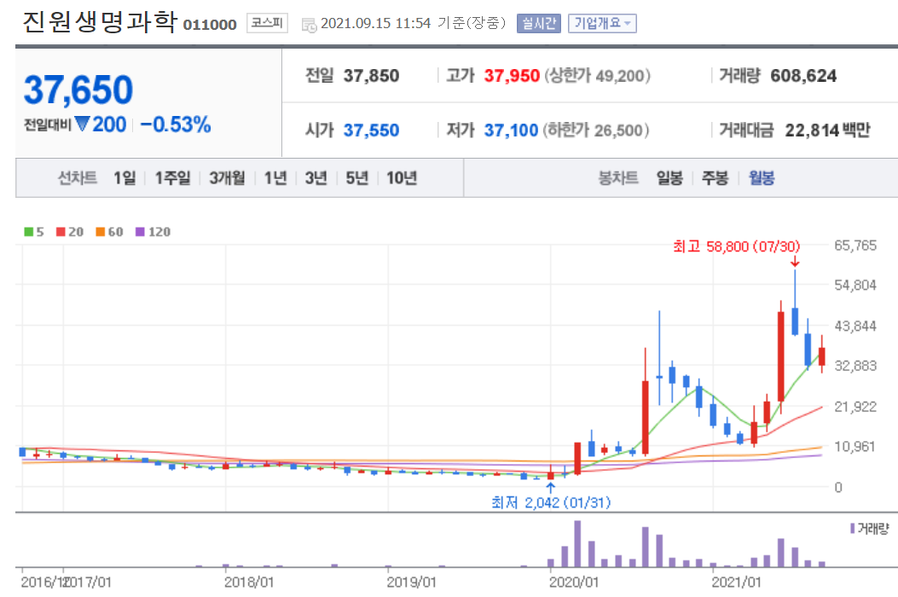
Task: Click the -0.53% change value
Action: click(x=175, y=125)
